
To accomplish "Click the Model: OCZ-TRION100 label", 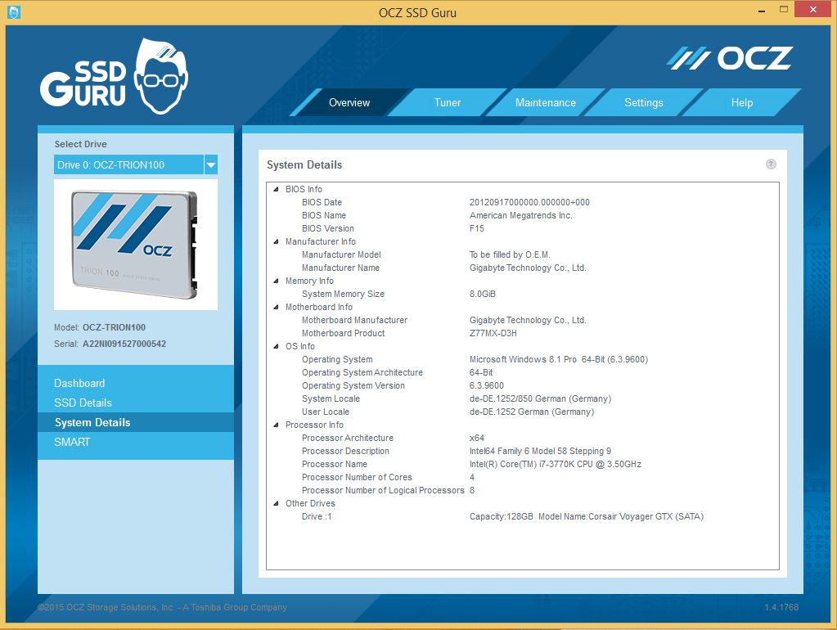I will [x=100, y=327].
